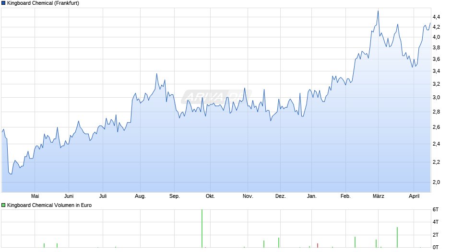Click the 'Feb.' month label
The image size is (451, 252).
[x=345, y=196]
